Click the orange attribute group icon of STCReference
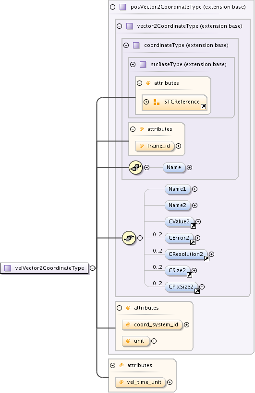The image size is (255, 393). [156, 102]
